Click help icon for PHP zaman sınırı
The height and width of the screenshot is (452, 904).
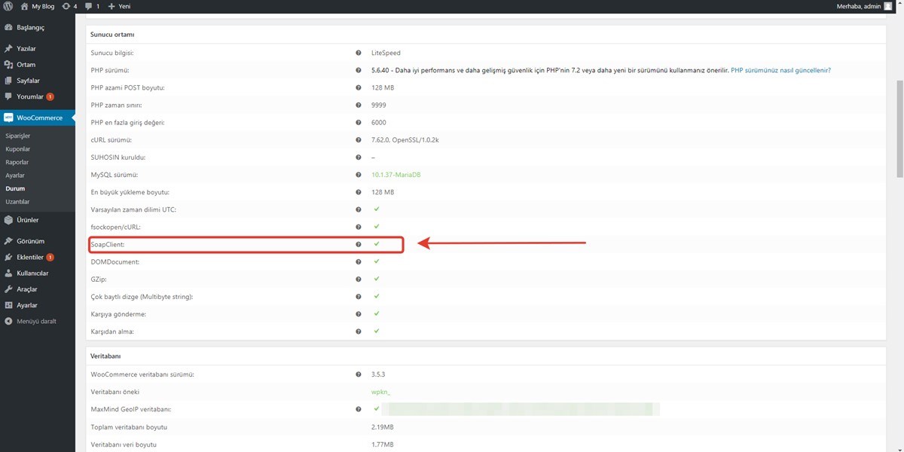[x=359, y=105]
